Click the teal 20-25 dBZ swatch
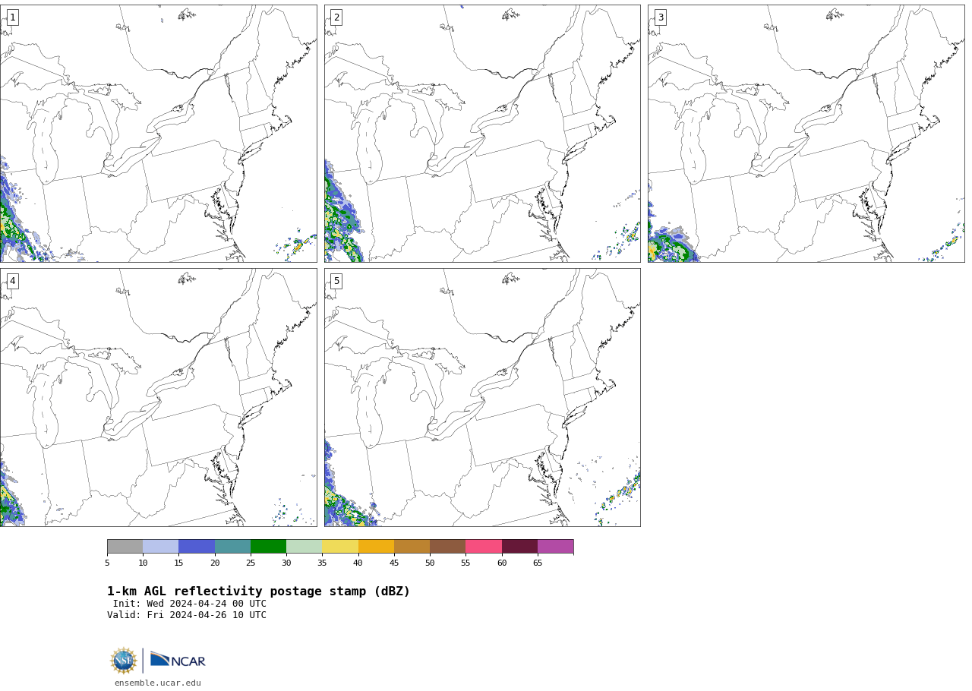 (x=232, y=547)
